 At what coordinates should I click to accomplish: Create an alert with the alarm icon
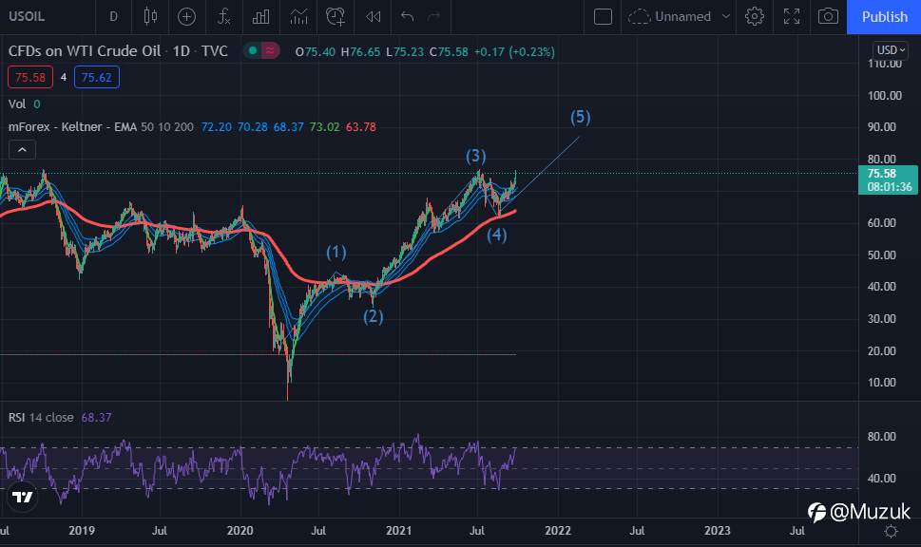(x=336, y=16)
